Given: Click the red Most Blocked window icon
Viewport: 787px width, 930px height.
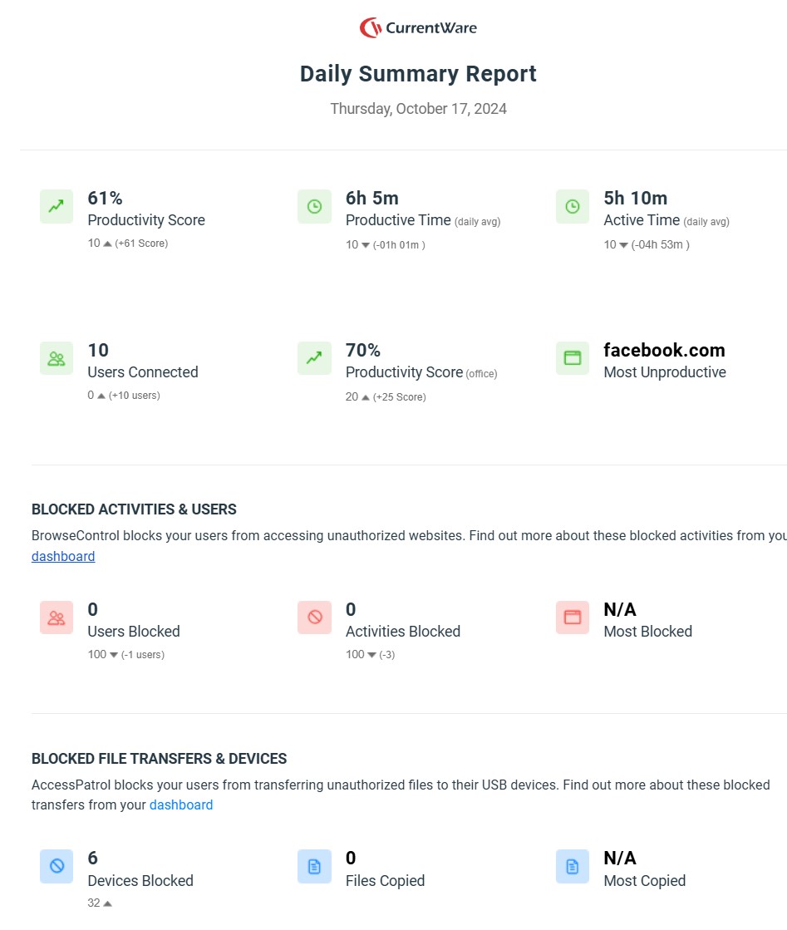Looking at the screenshot, I should tap(573, 618).
